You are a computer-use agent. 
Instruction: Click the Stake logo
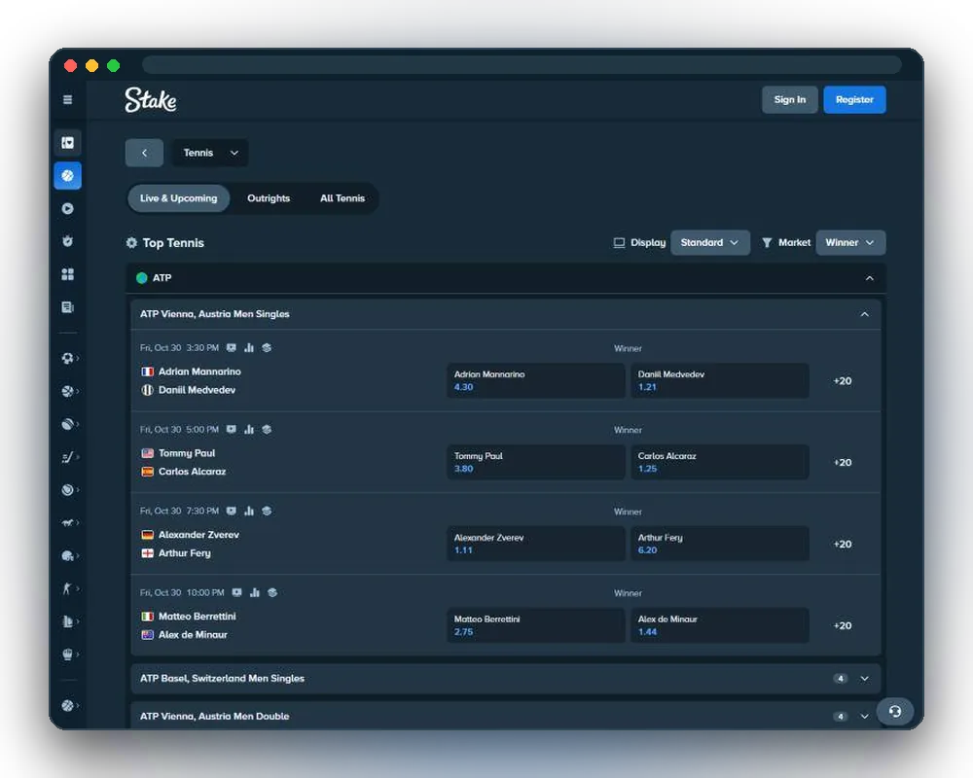[x=151, y=100]
